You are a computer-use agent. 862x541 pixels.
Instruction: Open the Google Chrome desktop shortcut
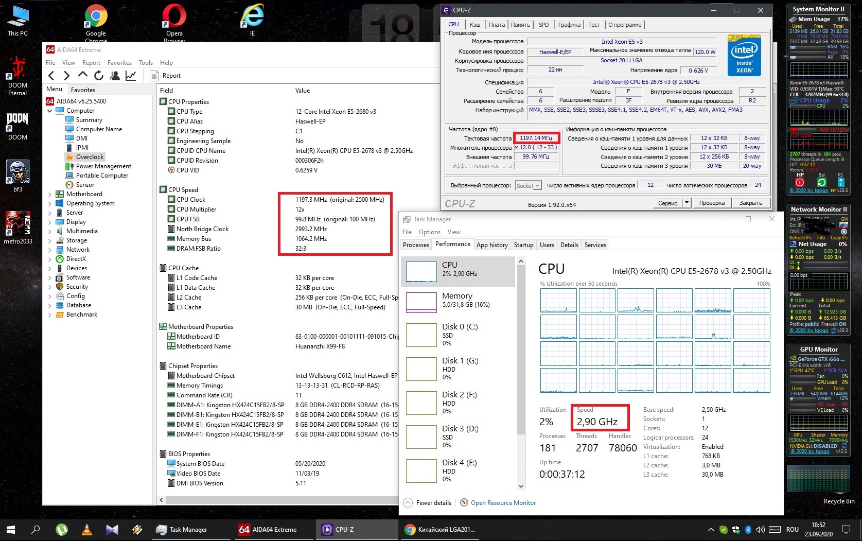pos(96,23)
